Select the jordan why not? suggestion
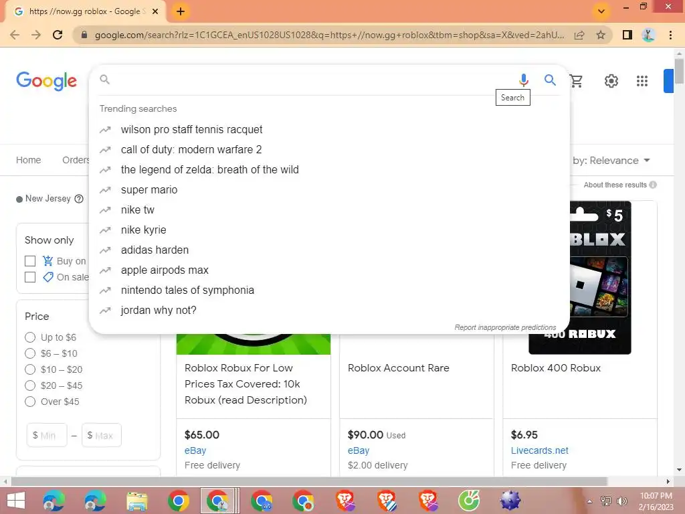Screen dimensions: 685x514 tap(329, 311)
